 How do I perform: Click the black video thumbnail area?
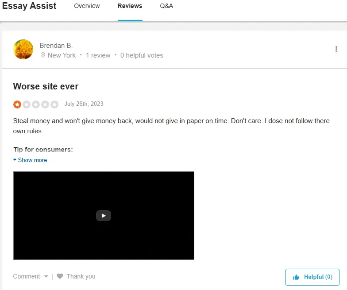(x=104, y=215)
